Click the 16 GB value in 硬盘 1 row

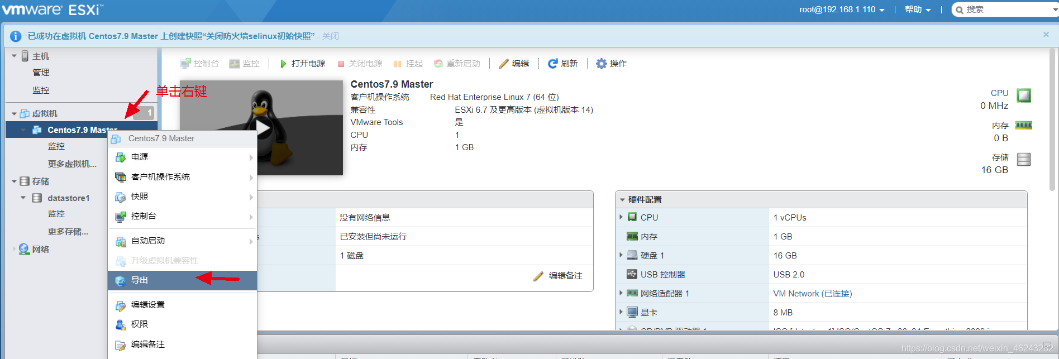(785, 255)
